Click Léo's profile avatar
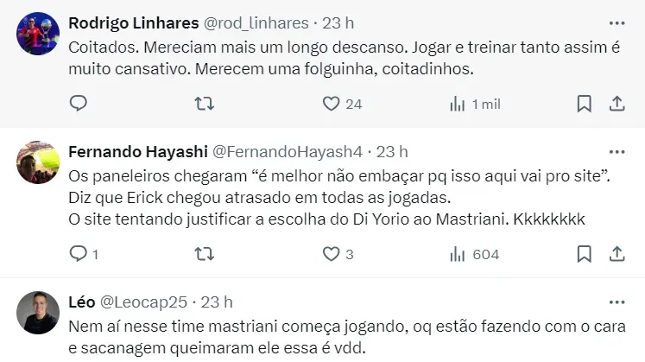Image resolution: width=645 pixels, height=362 pixels. [x=38, y=313]
